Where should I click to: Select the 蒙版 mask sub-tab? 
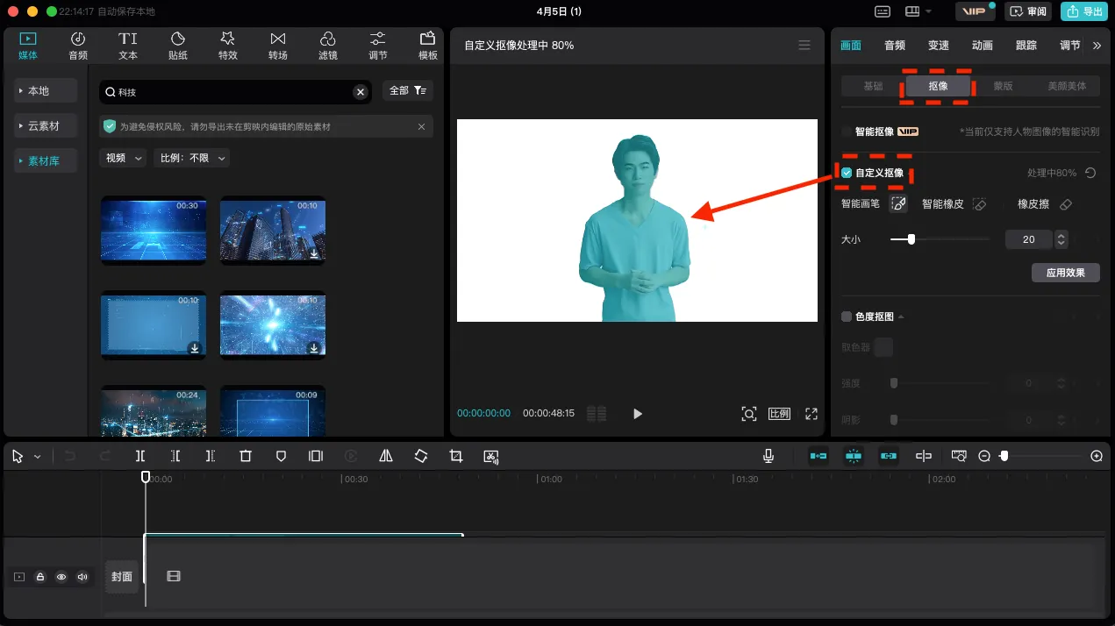1003,86
